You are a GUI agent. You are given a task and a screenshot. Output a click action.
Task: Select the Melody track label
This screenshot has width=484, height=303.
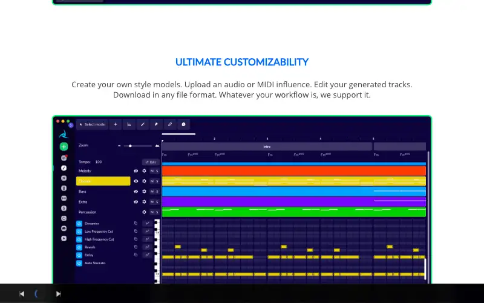85,171
